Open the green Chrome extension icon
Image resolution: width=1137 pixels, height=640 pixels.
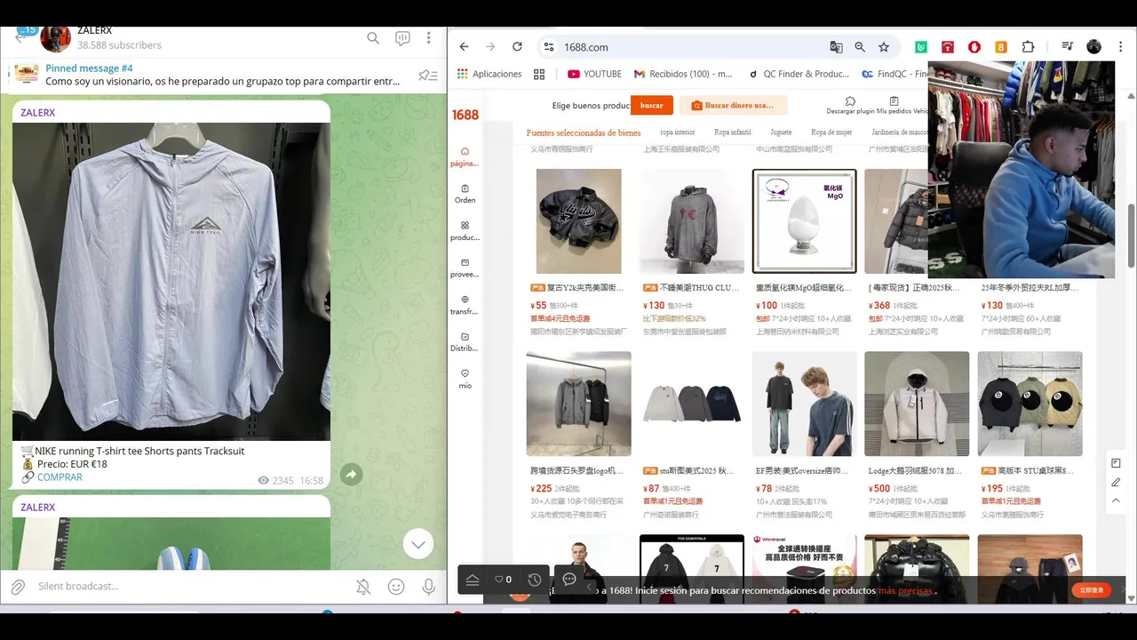[x=921, y=47]
